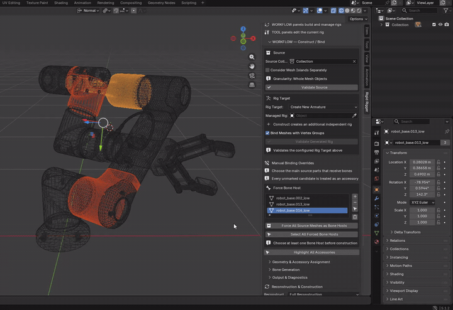Click Highlight All Accessories button
Viewport: 453px width, 310px height.
tap(311, 252)
